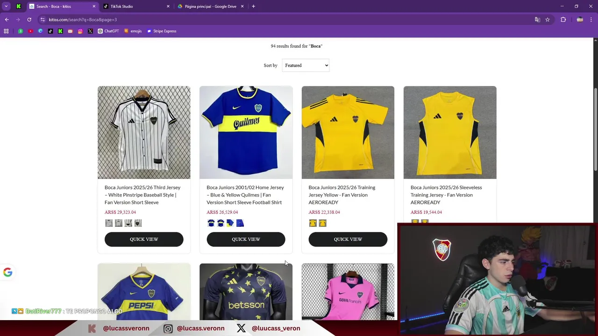Open the browser extensions puzzle icon
This screenshot has width=598, height=336.
click(x=563, y=20)
